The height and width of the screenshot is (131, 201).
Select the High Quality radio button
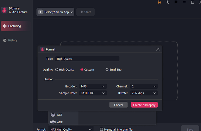(x=57, y=70)
